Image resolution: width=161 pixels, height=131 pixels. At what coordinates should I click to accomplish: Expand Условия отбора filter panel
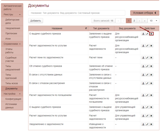pyautogui.click(x=145, y=13)
